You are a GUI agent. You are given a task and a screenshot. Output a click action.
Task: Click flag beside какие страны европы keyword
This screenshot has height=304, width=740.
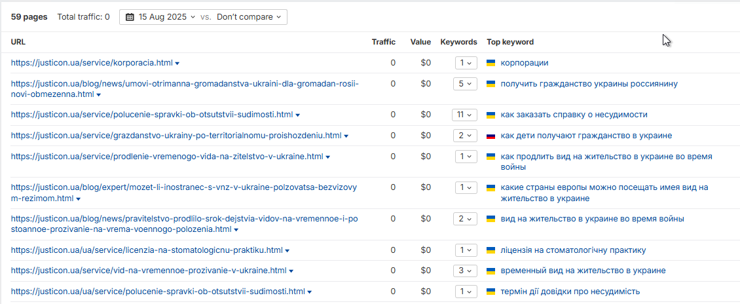(490, 188)
